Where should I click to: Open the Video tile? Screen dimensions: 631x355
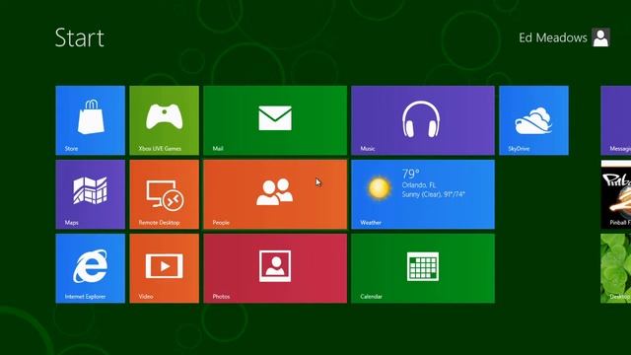tap(165, 268)
